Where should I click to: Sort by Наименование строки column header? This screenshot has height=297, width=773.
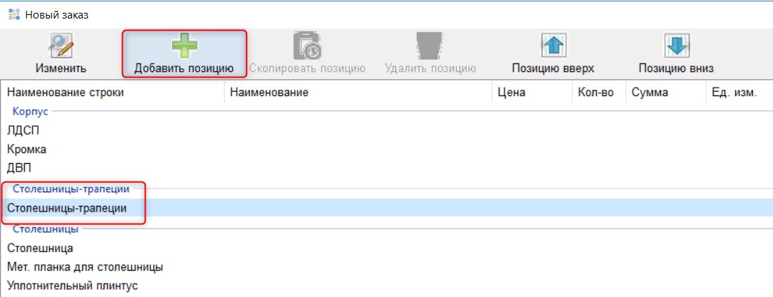point(66,93)
